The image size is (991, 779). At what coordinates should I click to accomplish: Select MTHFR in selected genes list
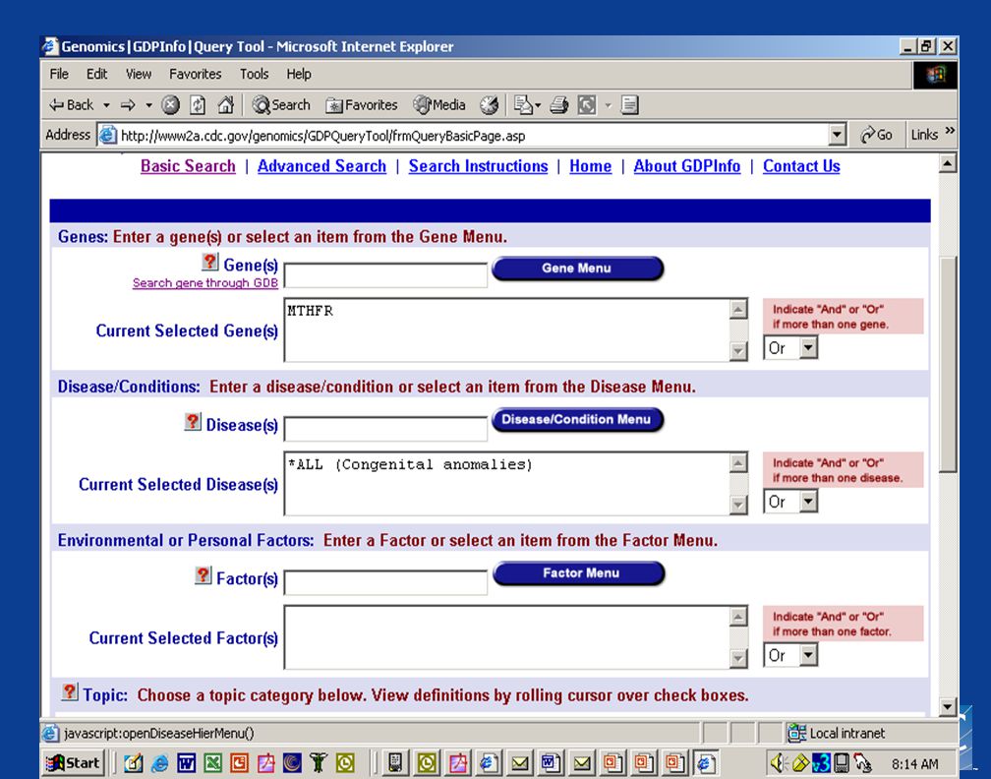311,311
